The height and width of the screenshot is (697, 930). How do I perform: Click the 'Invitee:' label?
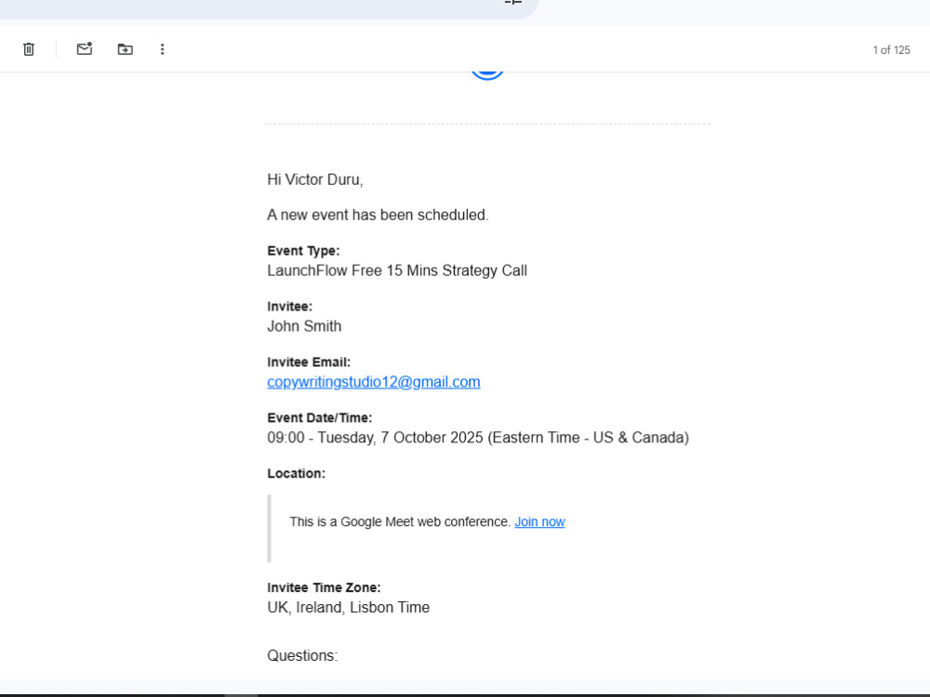(289, 307)
